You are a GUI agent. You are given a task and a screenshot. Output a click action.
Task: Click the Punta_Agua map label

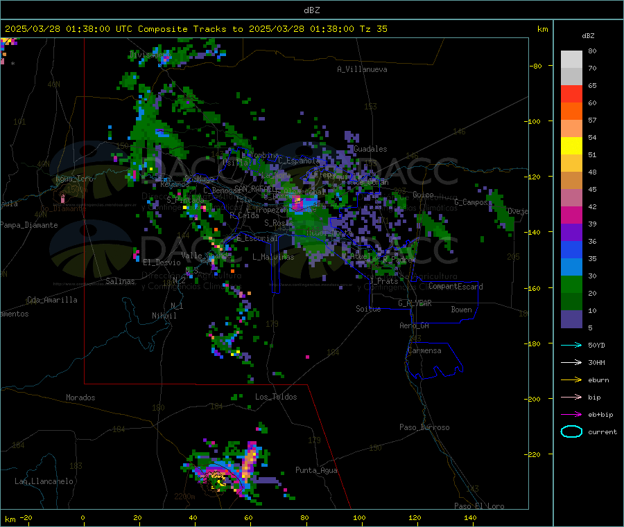click(x=316, y=470)
